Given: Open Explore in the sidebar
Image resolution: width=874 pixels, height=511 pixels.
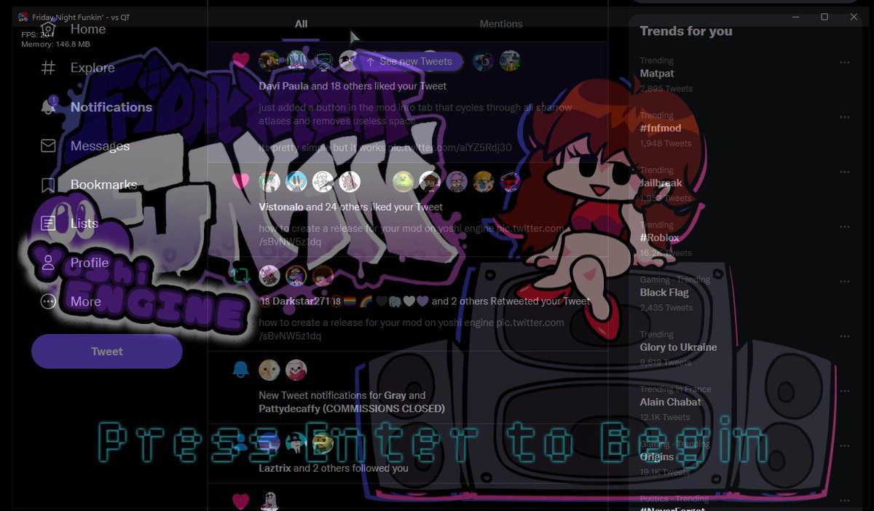Looking at the screenshot, I should 92,68.
